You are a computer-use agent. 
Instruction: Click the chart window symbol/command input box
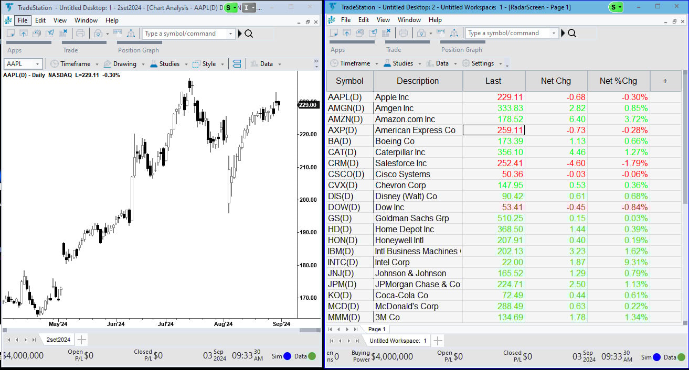pos(188,34)
